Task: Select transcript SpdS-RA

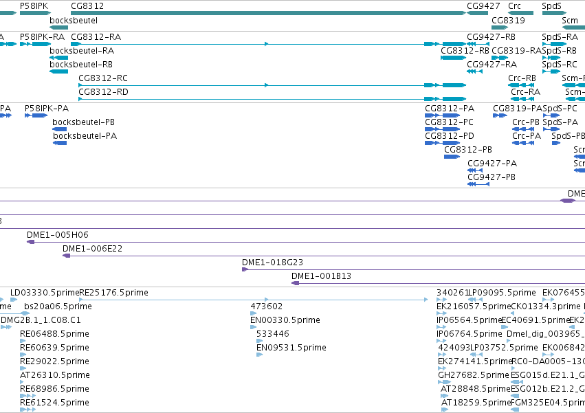Action: 560,37
